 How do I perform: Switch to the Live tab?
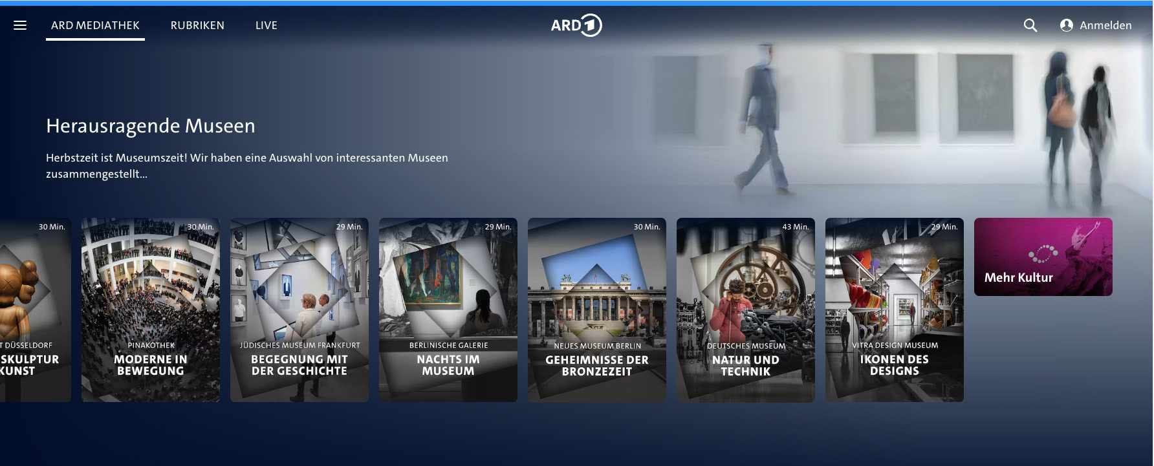(267, 25)
